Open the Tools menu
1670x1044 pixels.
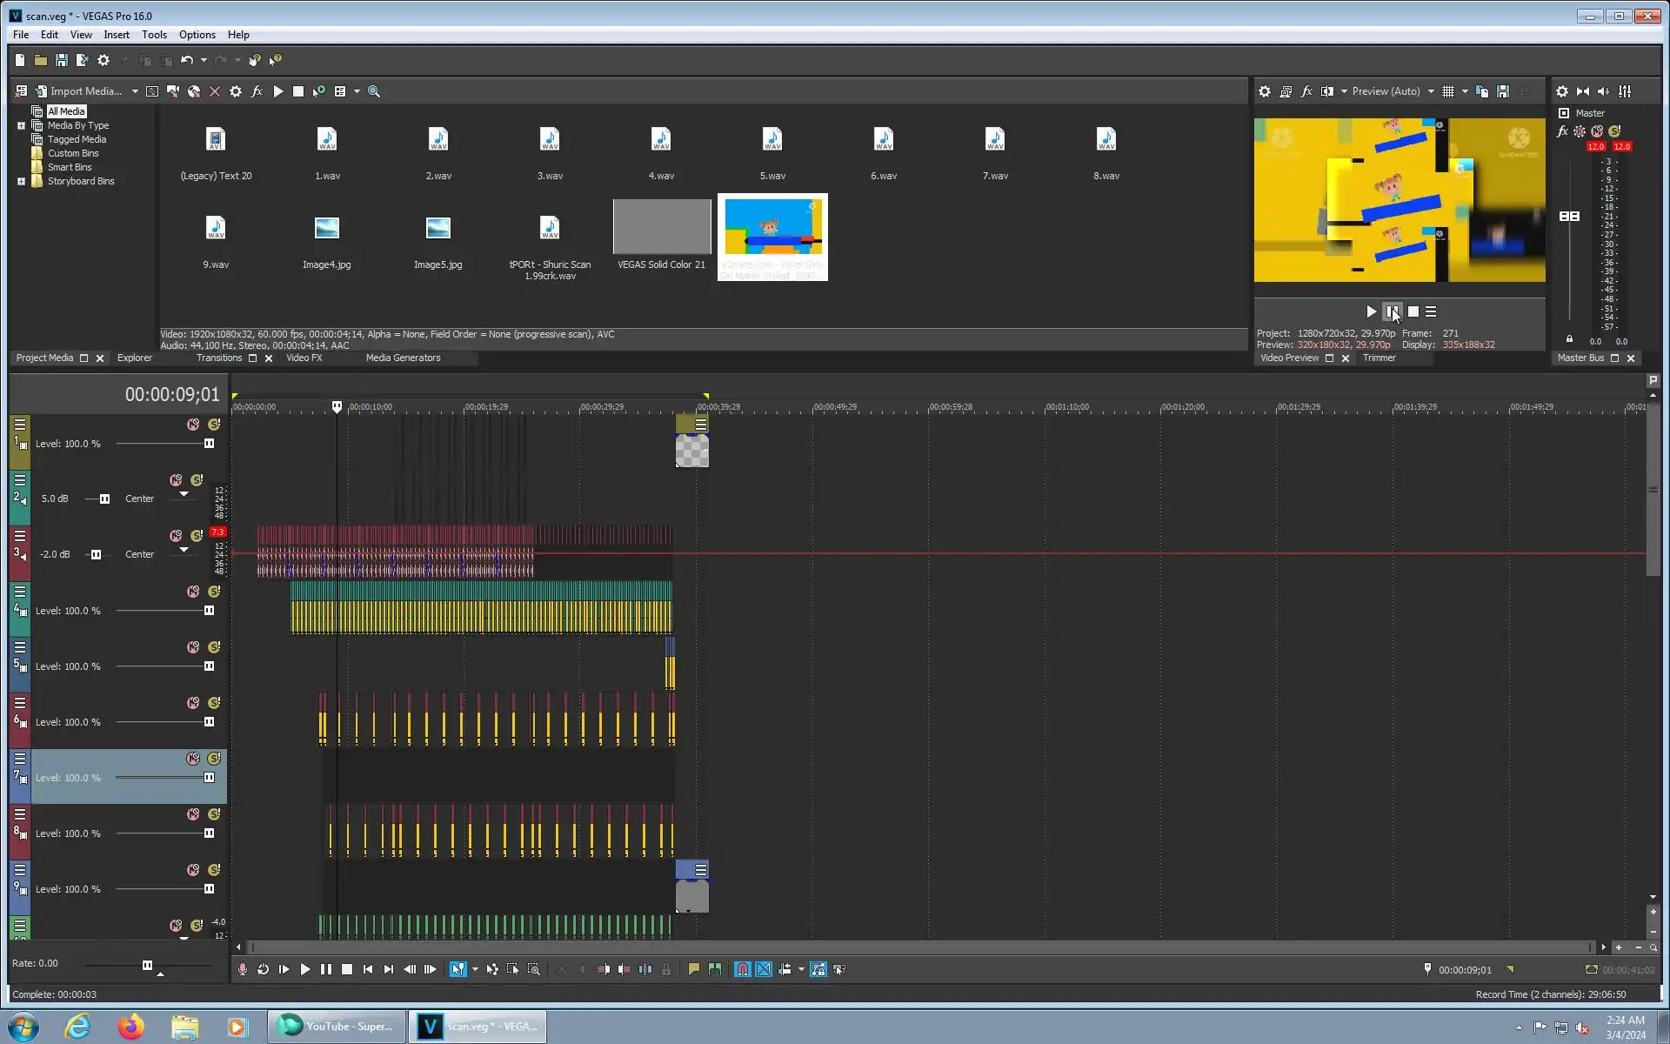(154, 35)
